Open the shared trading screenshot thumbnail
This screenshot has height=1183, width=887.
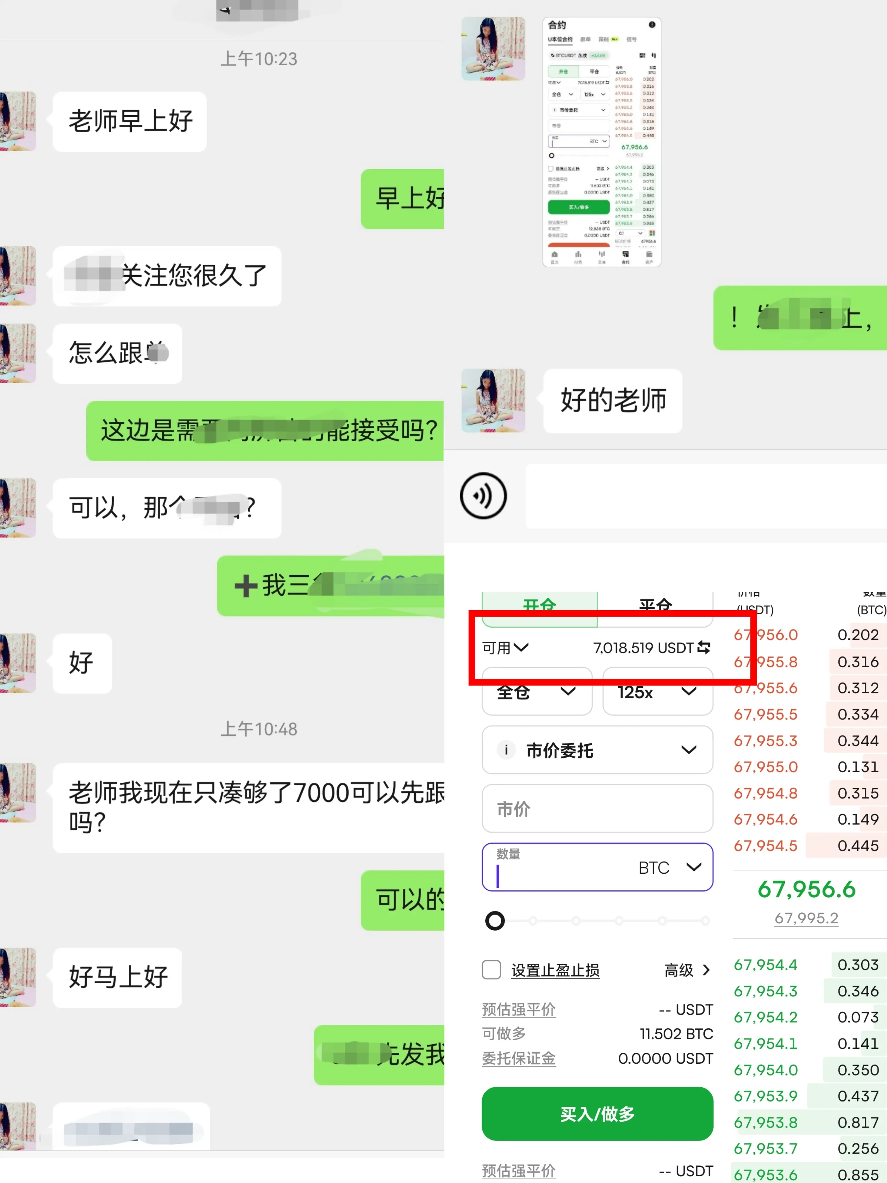[601, 142]
